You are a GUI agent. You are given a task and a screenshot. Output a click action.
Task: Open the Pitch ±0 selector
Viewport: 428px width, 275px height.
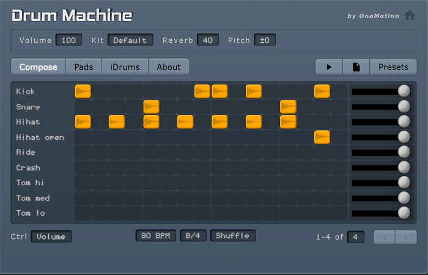point(265,40)
